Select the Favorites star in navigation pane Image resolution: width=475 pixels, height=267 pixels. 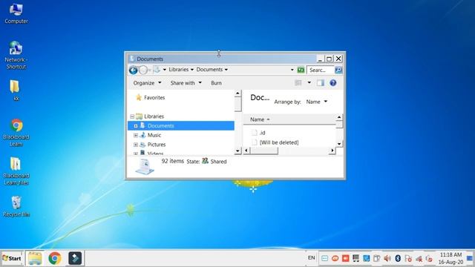pyautogui.click(x=139, y=97)
